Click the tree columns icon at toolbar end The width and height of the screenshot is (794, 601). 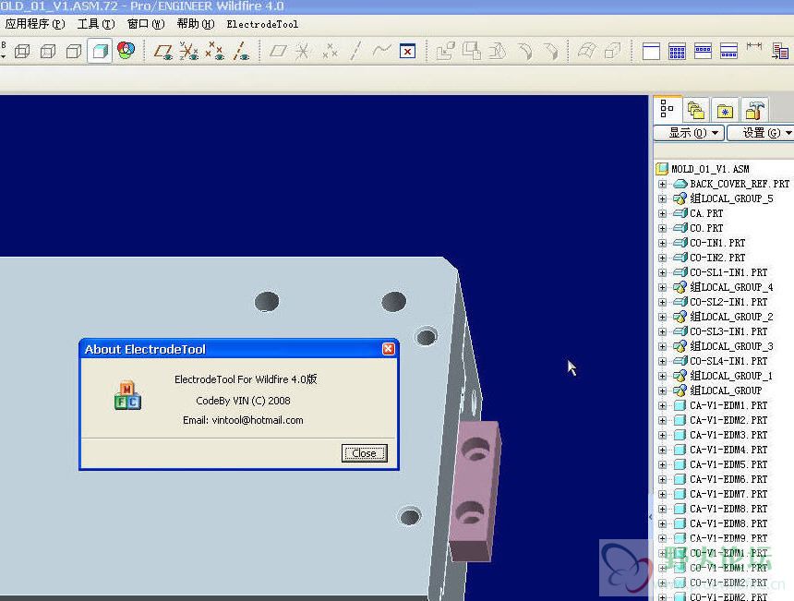[780, 51]
